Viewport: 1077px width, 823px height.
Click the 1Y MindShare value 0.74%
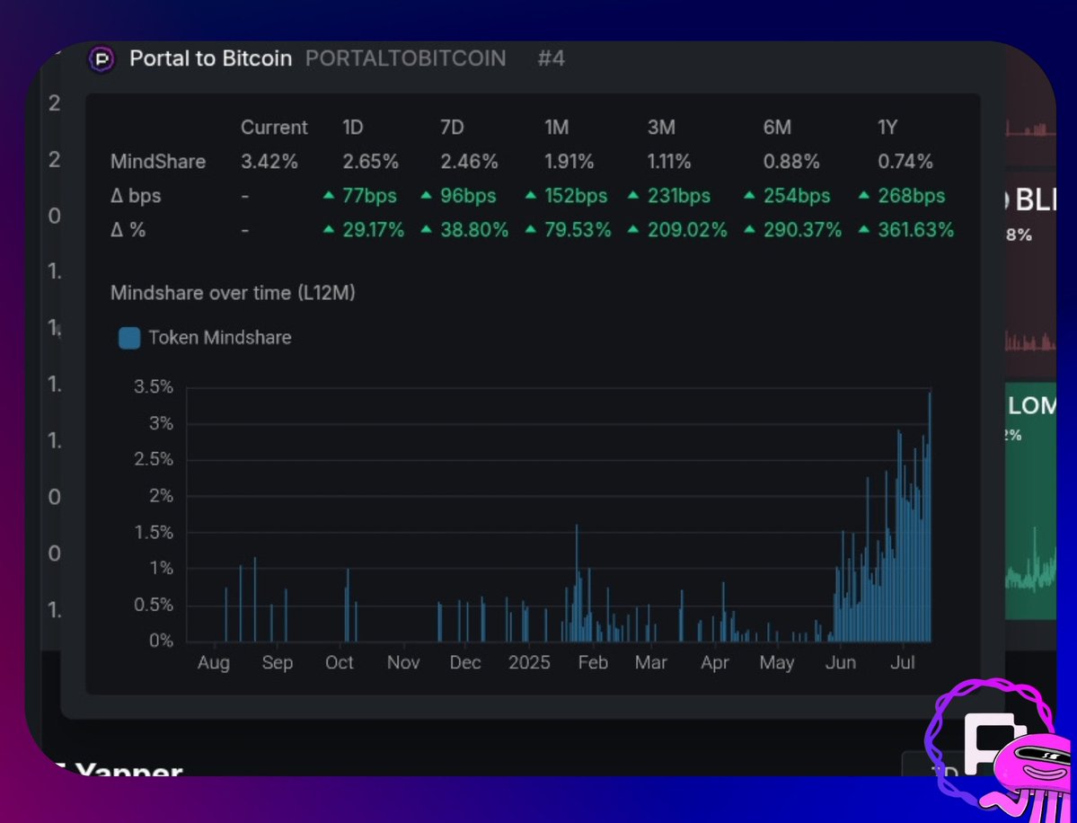(x=905, y=162)
